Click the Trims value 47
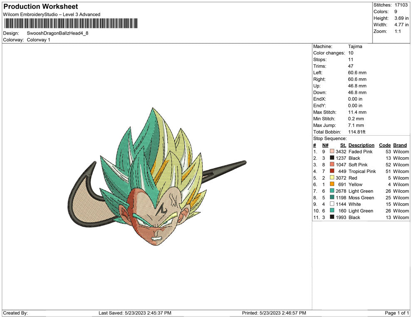Viewport: 412px width, 317px height. pos(351,66)
